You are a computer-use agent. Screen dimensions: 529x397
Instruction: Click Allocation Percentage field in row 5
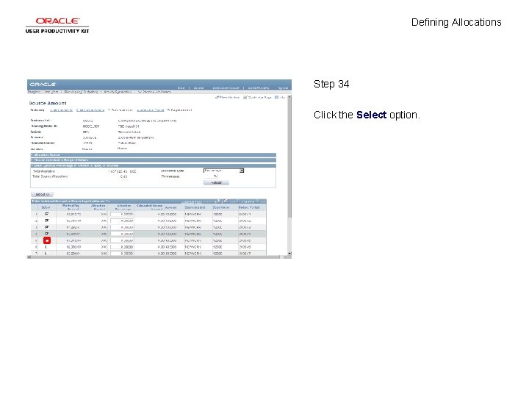tap(122, 240)
